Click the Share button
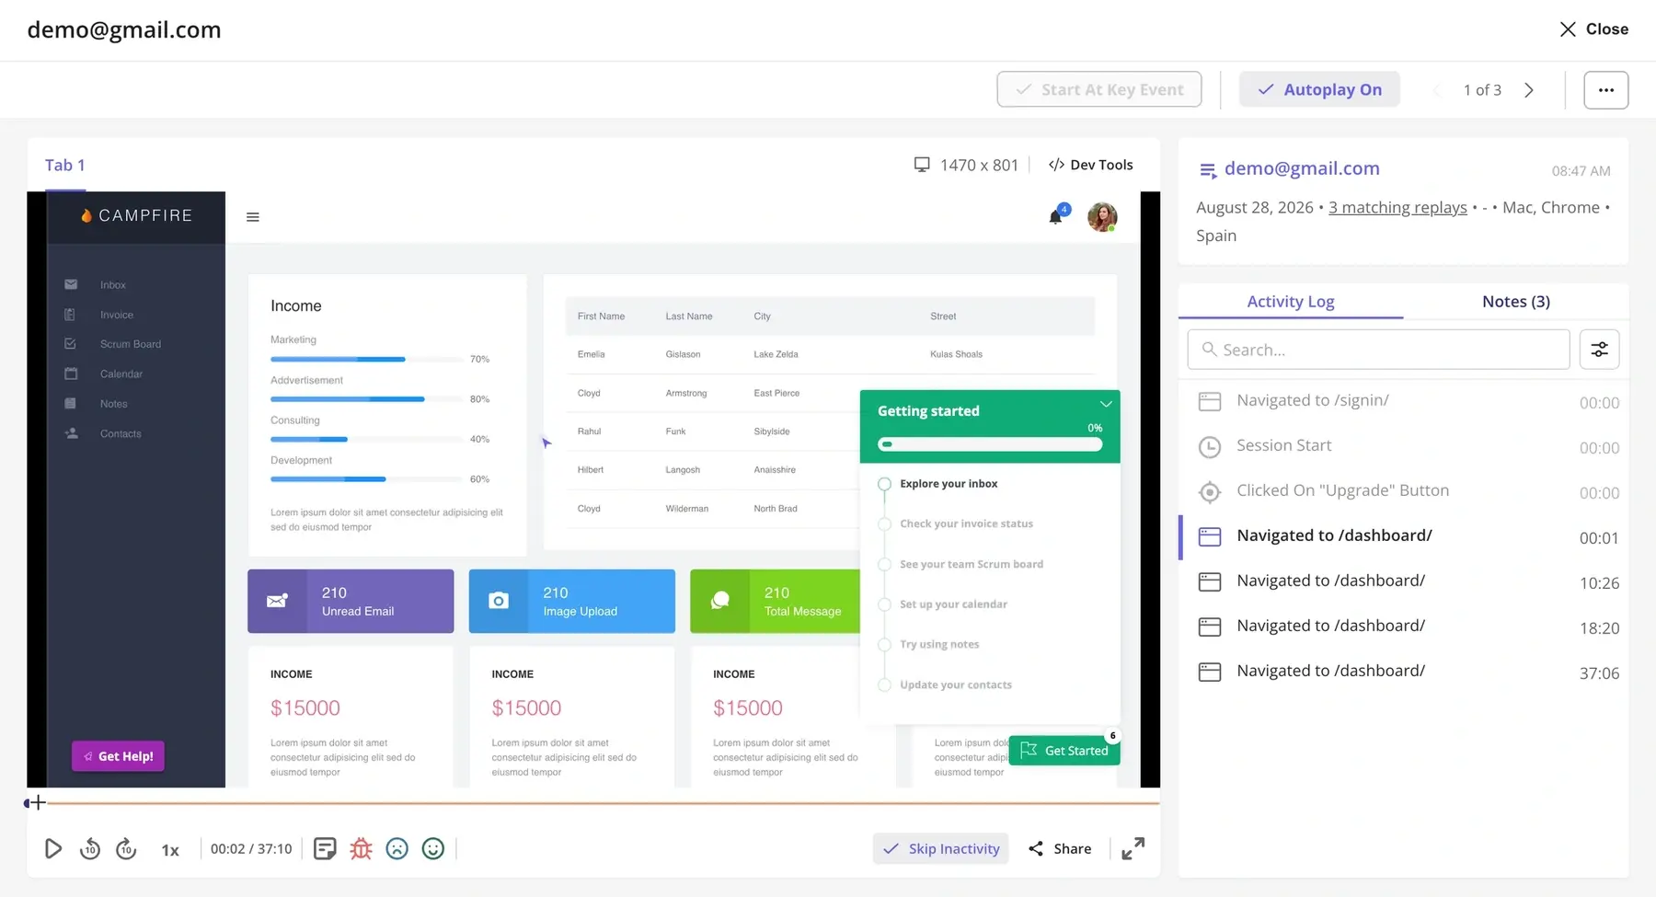Viewport: 1656px width, 897px height. tap(1060, 848)
